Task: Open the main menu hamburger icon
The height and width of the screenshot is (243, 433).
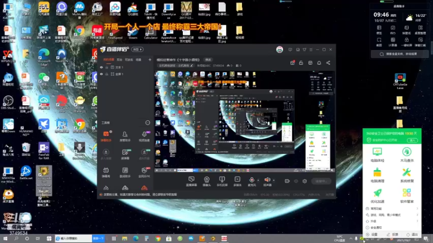Action: pos(311,50)
